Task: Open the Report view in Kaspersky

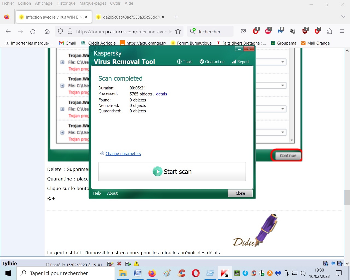Action: click(240, 62)
